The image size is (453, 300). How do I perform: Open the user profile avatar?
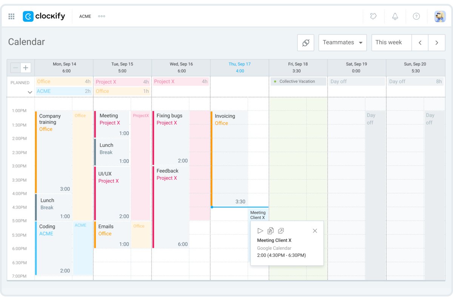[439, 16]
